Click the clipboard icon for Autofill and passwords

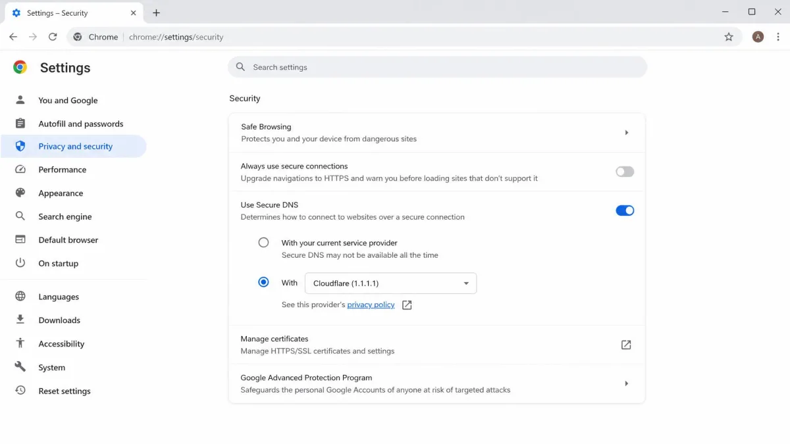coord(20,124)
